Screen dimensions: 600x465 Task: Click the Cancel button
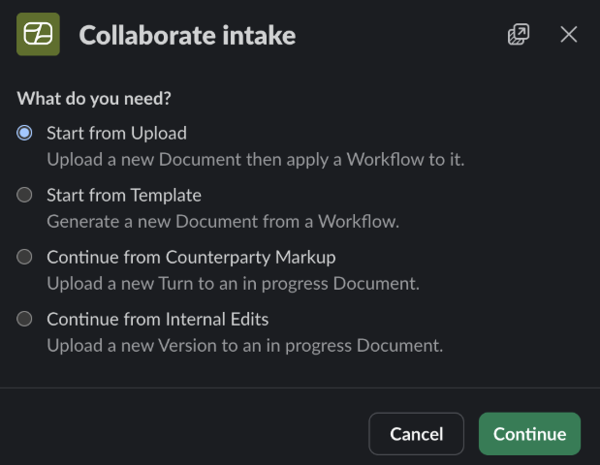417,434
